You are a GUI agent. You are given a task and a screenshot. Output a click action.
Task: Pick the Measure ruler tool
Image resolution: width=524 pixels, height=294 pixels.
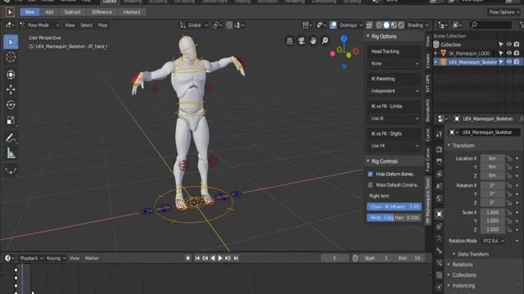coord(11,153)
